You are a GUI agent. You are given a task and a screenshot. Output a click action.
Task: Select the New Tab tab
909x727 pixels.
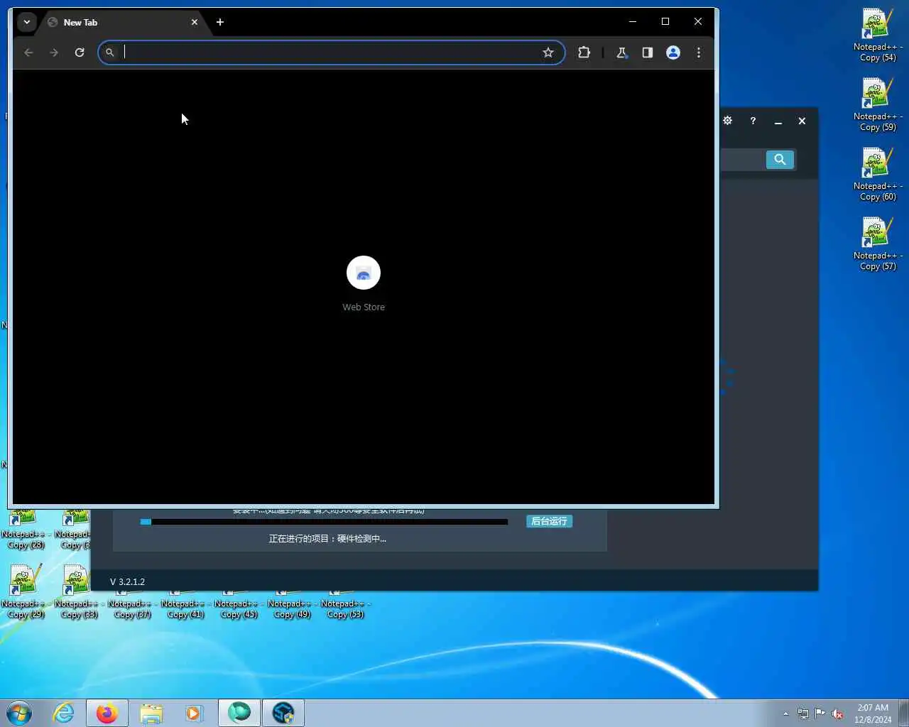[122, 22]
